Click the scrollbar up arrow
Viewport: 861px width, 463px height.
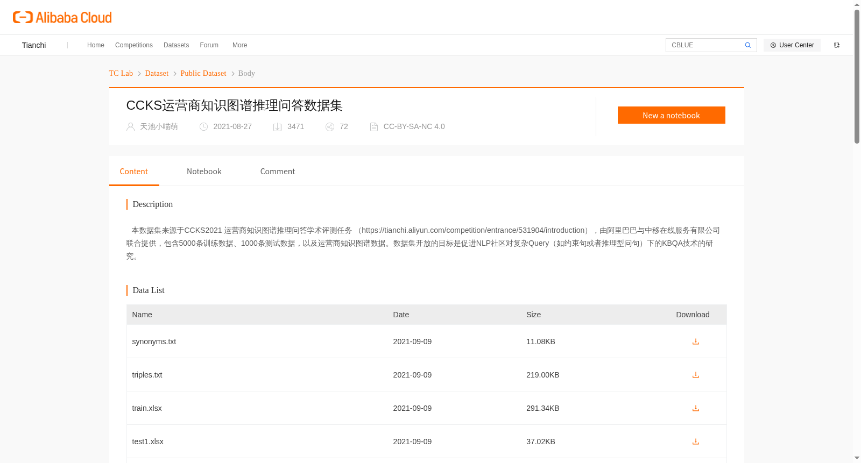(x=857, y=4)
